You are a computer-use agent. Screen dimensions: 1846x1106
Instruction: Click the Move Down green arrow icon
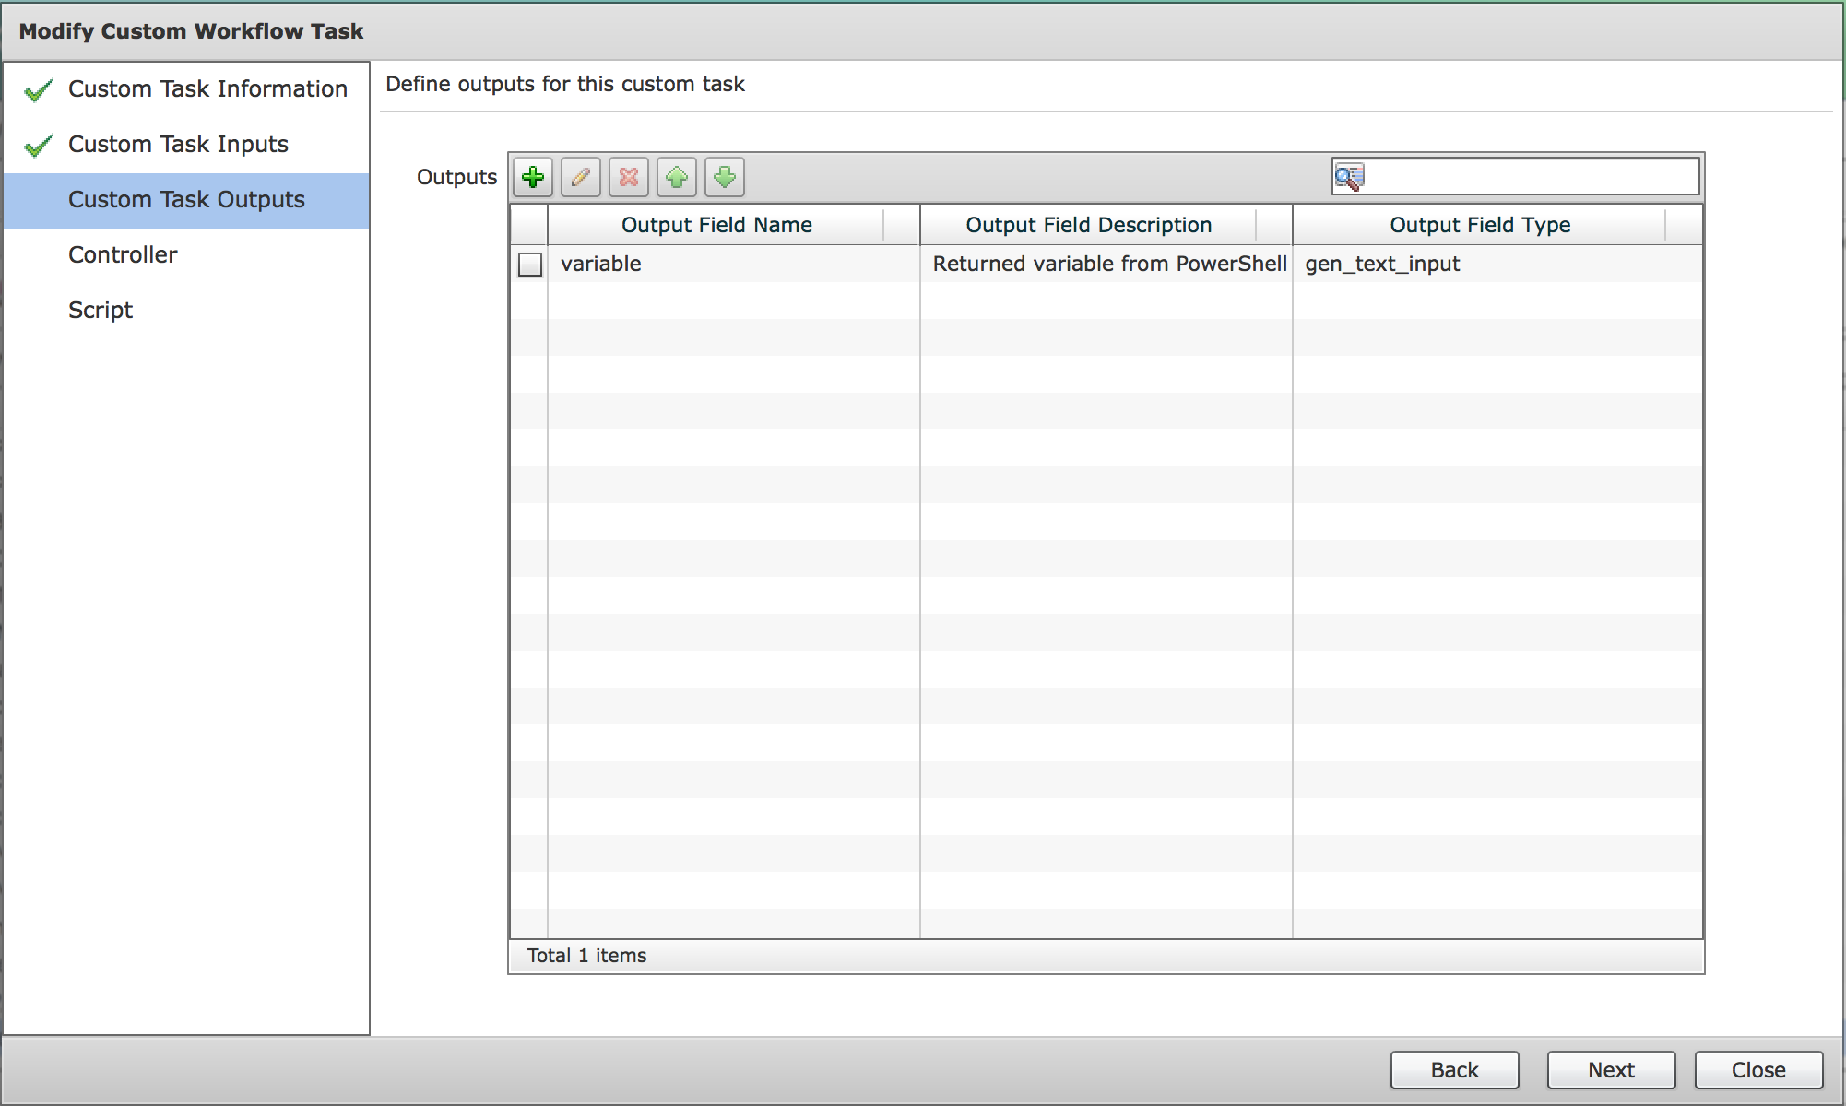pyautogui.click(x=725, y=177)
